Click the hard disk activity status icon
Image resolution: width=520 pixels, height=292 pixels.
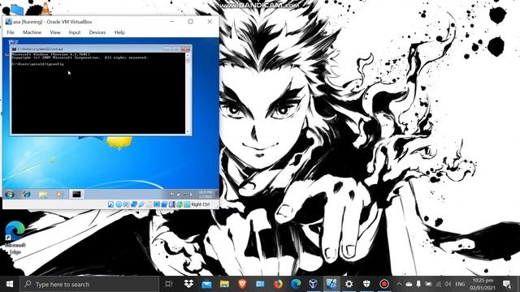(x=110, y=204)
